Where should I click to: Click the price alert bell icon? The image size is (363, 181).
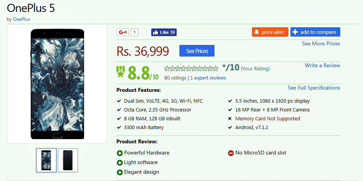point(257,32)
